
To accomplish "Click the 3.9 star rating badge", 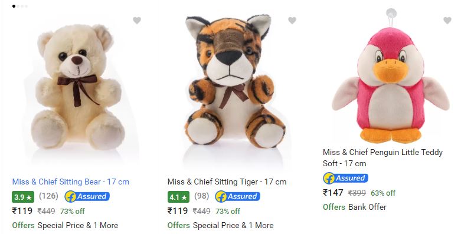I will pyautogui.click(x=23, y=197).
